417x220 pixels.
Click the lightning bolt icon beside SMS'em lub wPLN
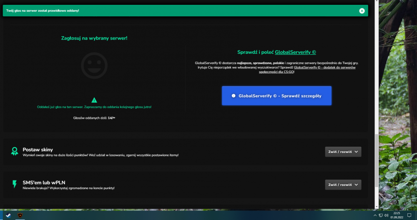(x=14, y=184)
